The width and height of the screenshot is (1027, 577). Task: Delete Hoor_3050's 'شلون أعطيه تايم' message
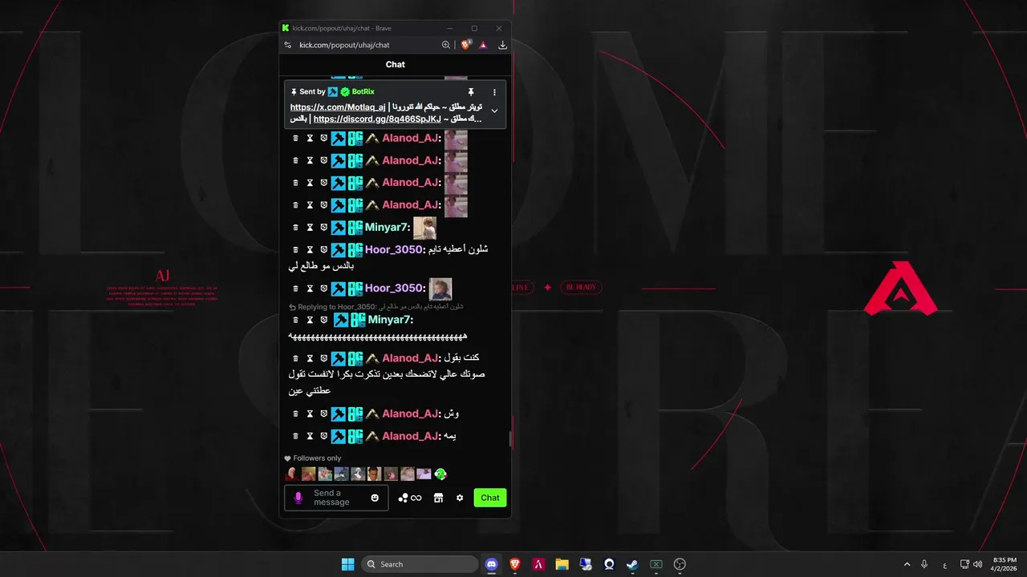[295, 250]
